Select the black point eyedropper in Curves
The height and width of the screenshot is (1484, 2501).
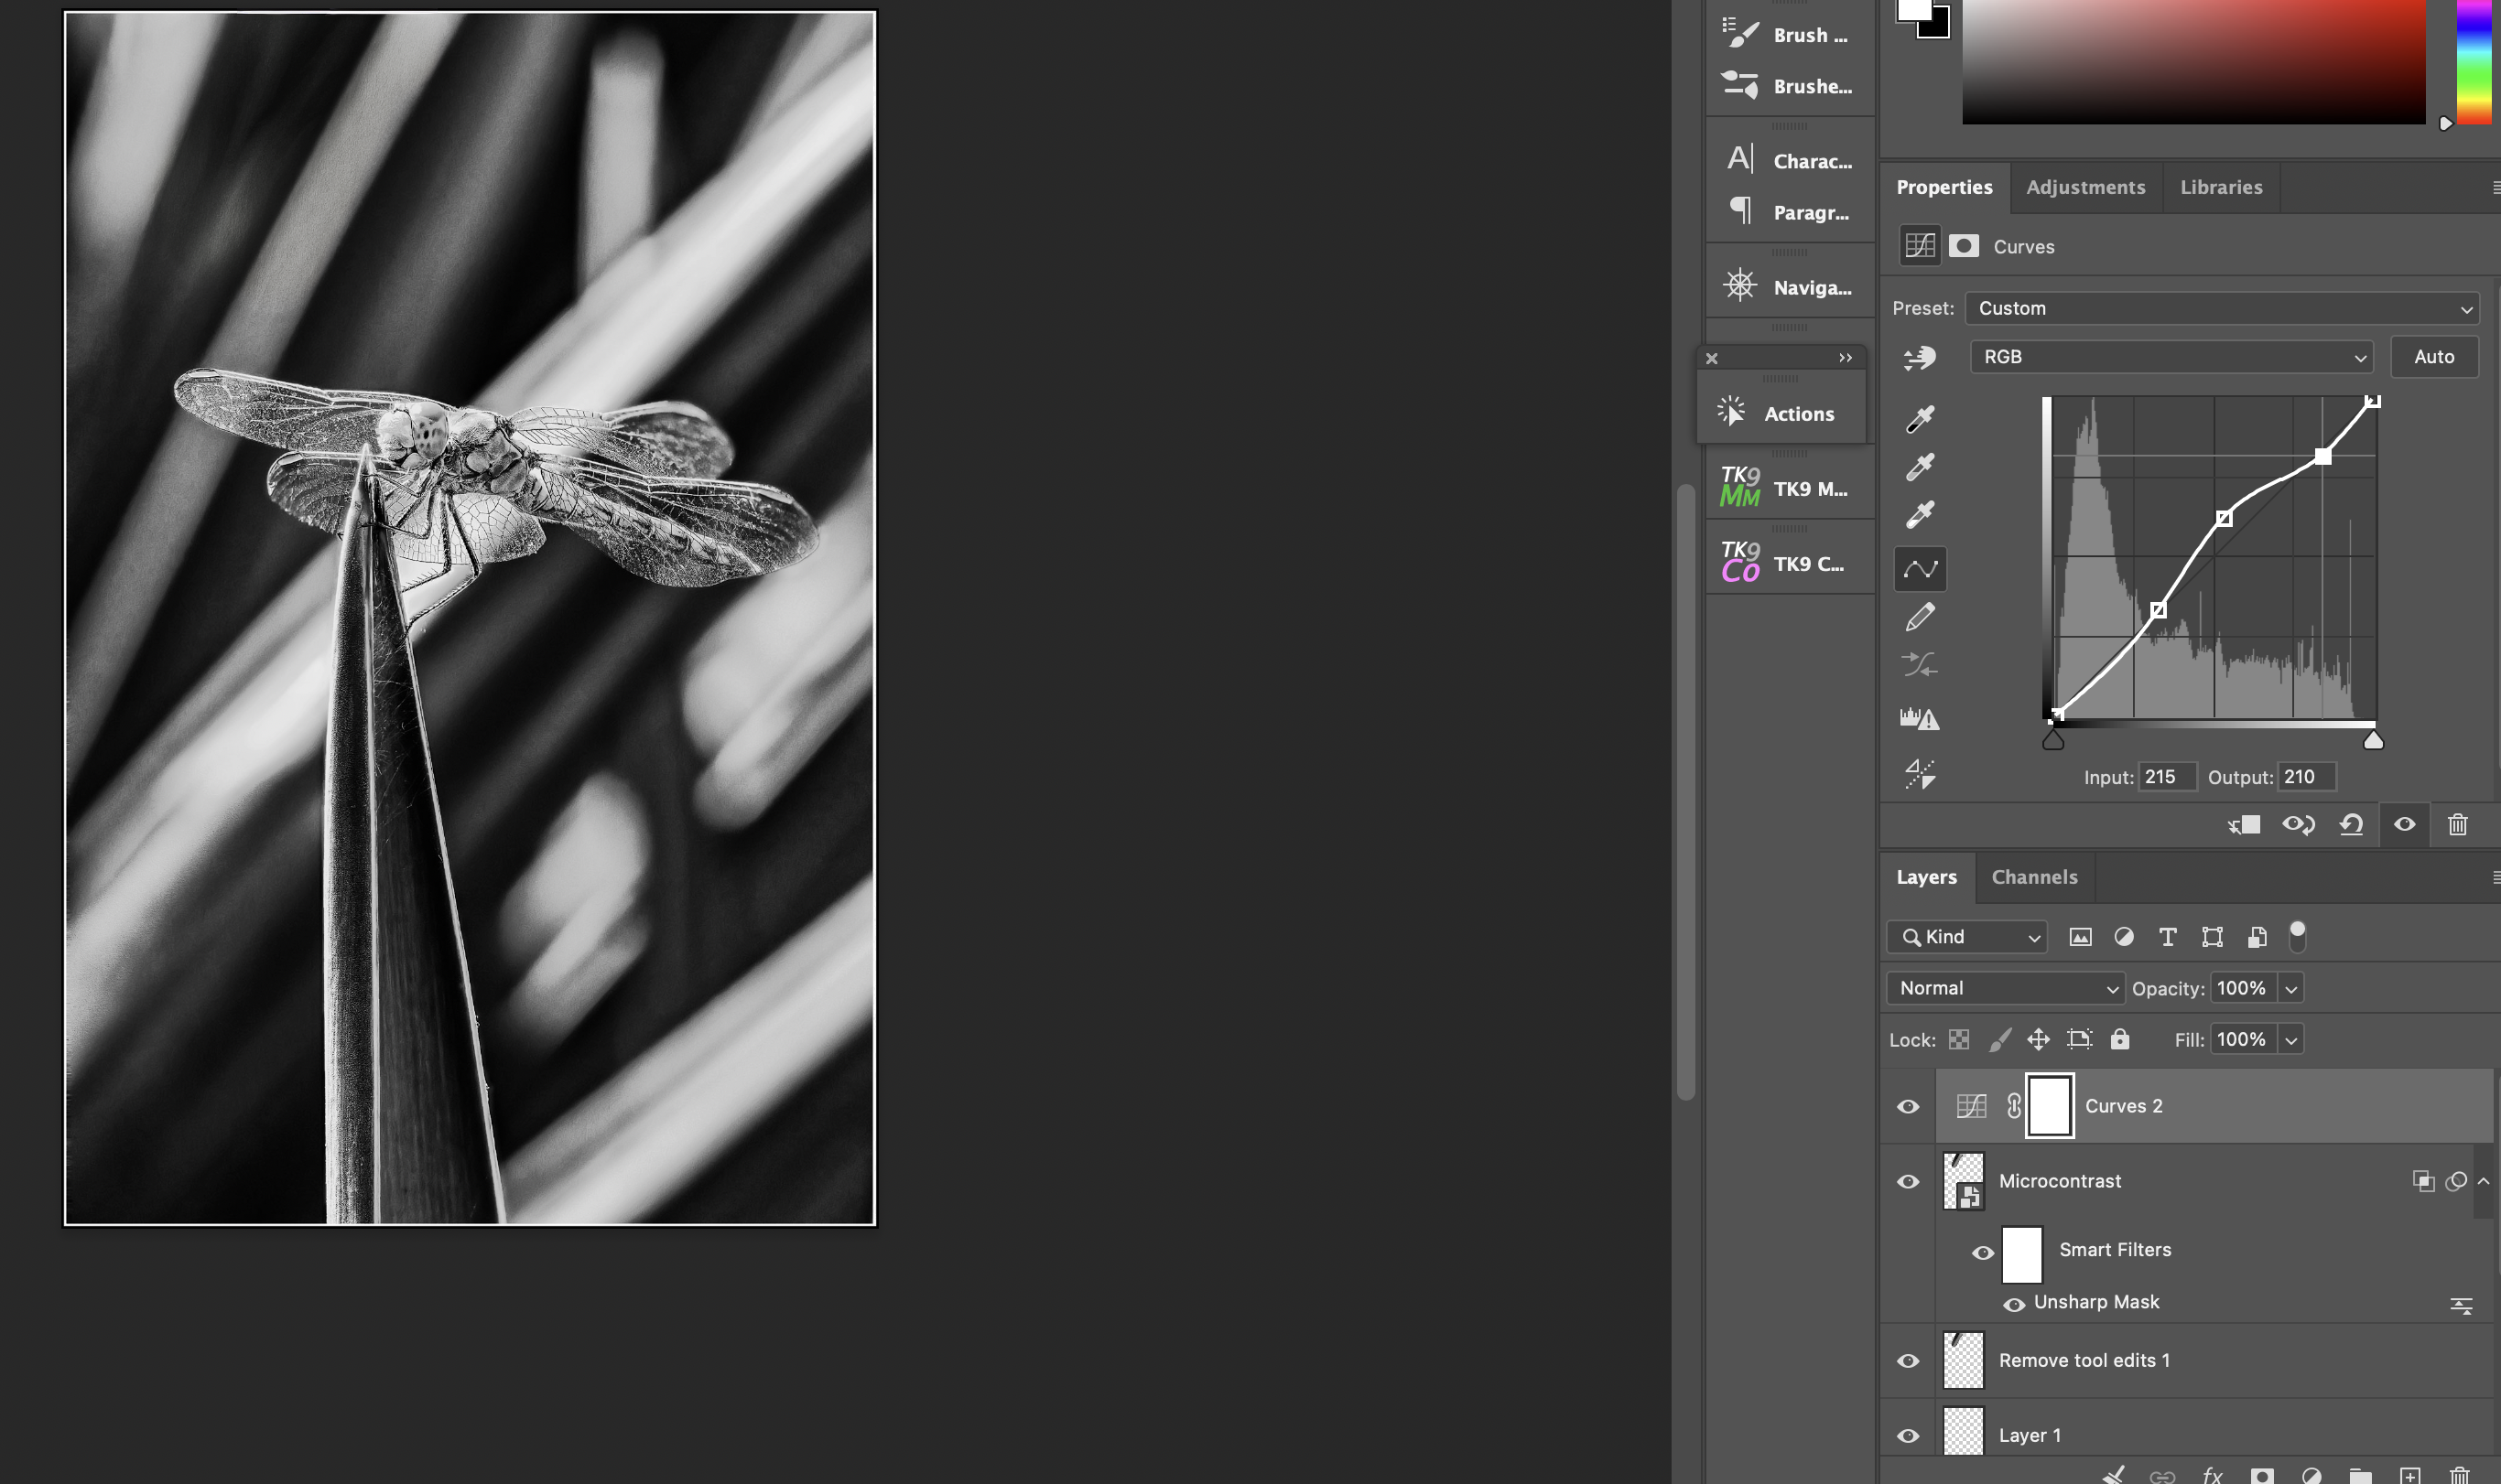tap(1920, 419)
